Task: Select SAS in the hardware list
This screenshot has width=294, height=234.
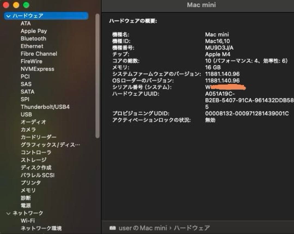Action: pyautogui.click(x=26, y=84)
